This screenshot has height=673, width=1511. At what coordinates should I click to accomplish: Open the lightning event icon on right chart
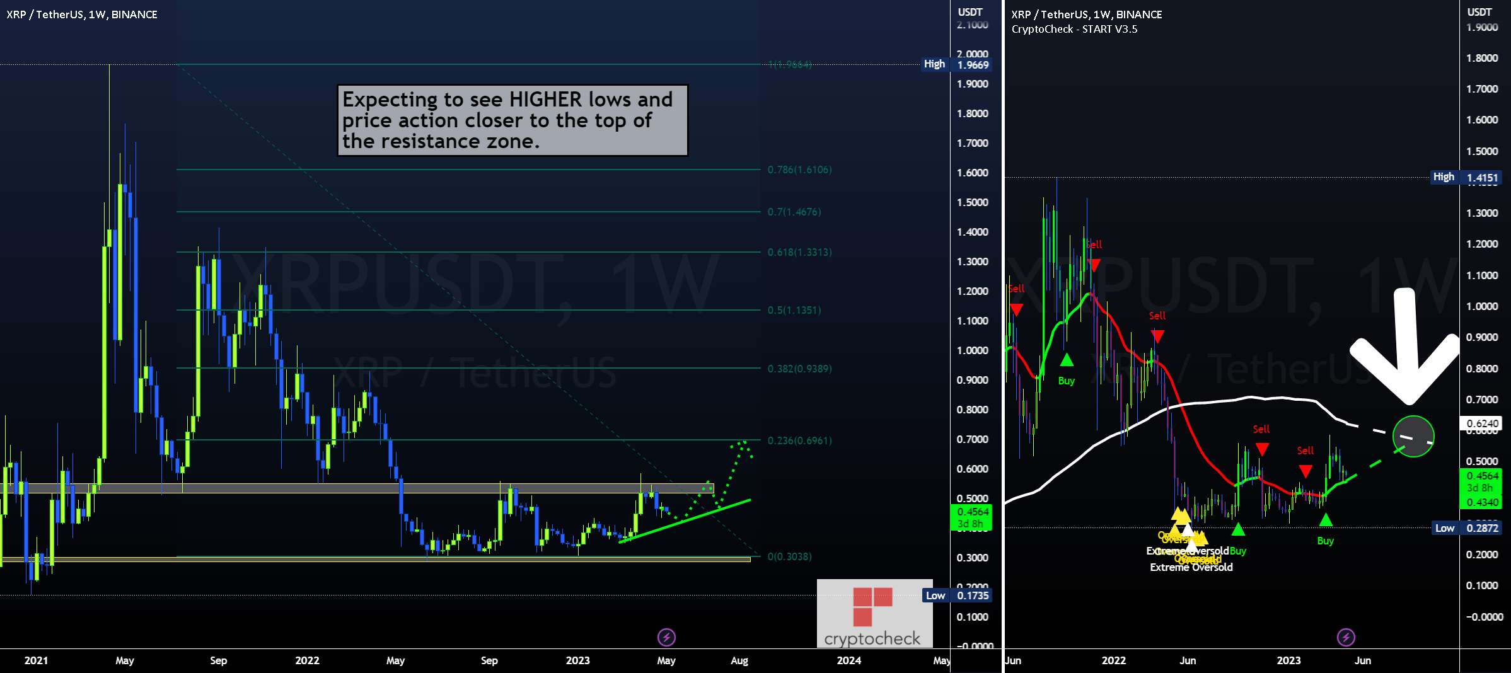pyautogui.click(x=1346, y=637)
